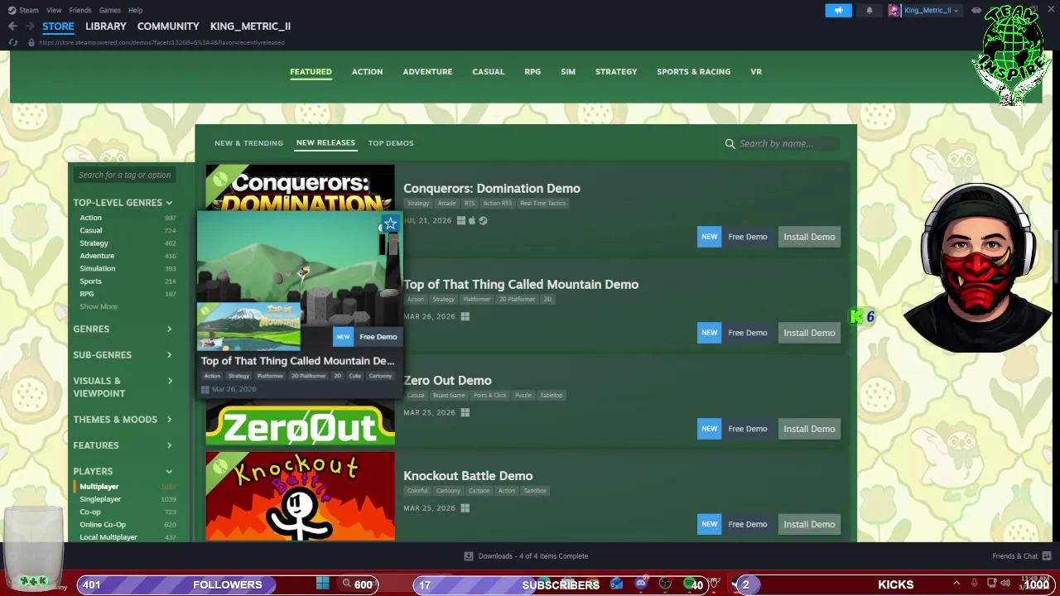
Task: Select the Sports & Racing category tab
Action: [693, 72]
